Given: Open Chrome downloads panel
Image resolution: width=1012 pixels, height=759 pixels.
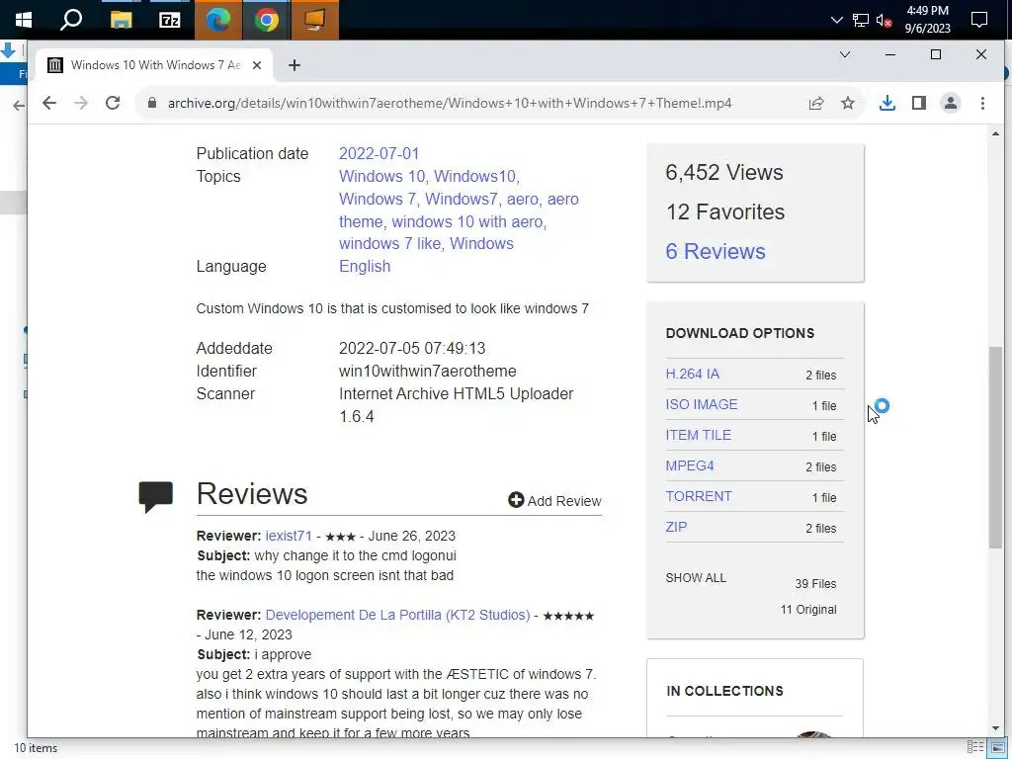Looking at the screenshot, I should pos(887,103).
